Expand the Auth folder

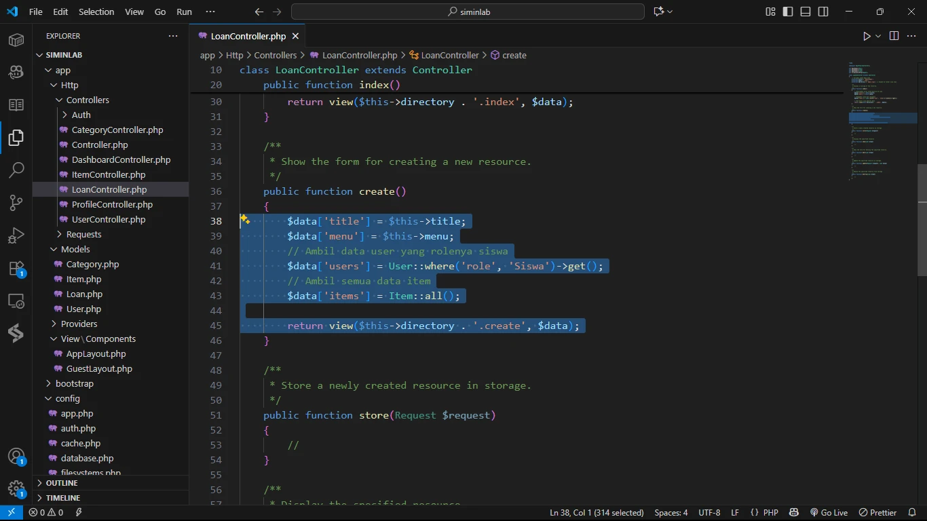pyautogui.click(x=81, y=115)
